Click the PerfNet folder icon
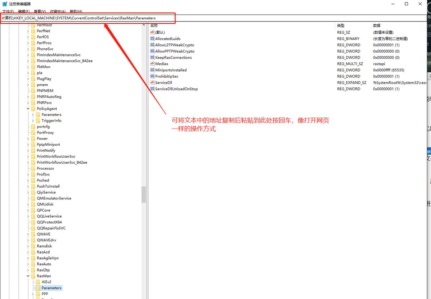 click(x=33, y=31)
